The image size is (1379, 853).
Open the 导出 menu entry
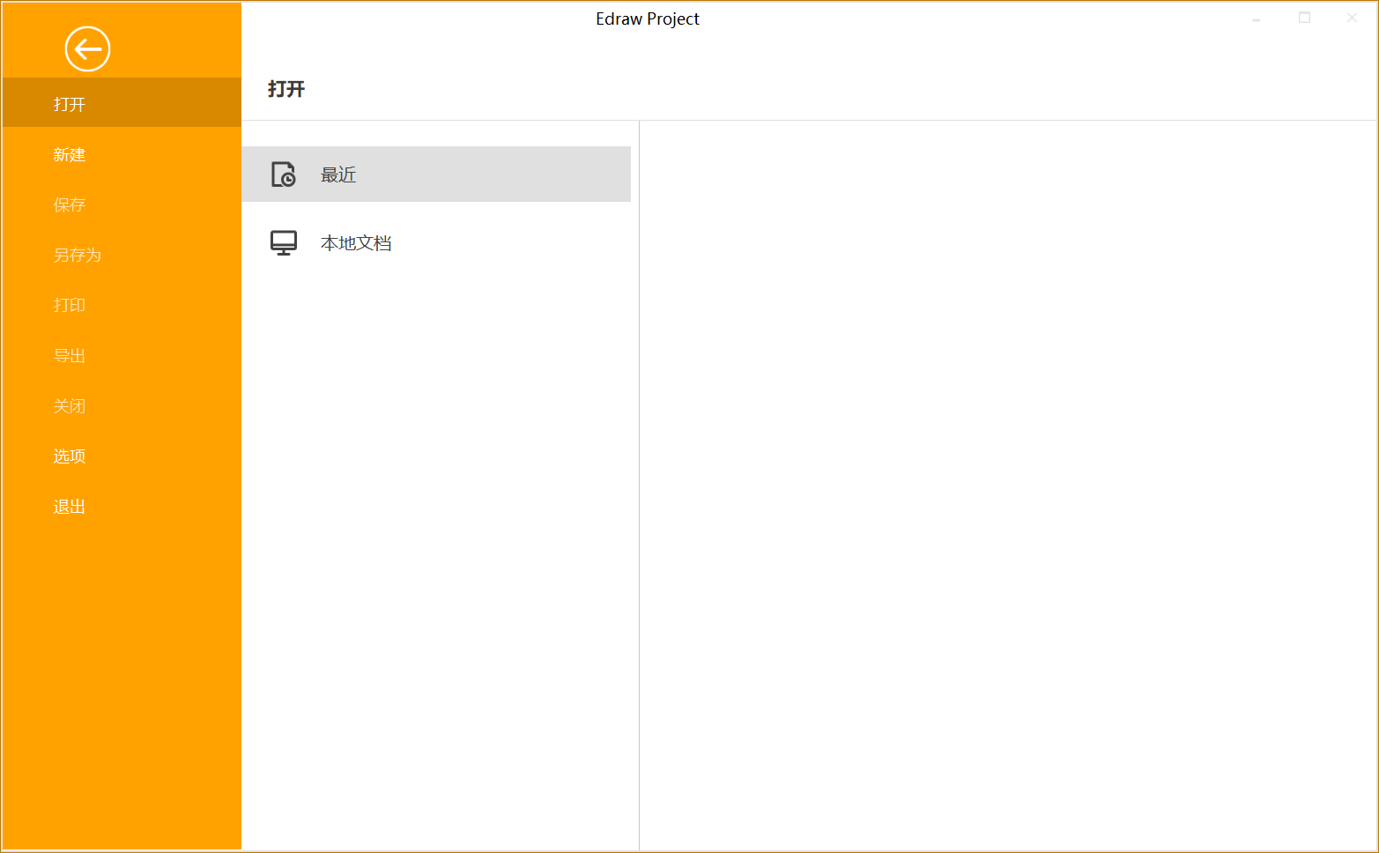coord(122,355)
